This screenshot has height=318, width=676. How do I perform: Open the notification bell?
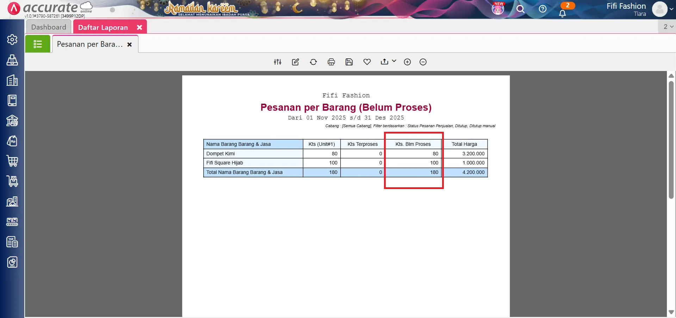click(562, 13)
